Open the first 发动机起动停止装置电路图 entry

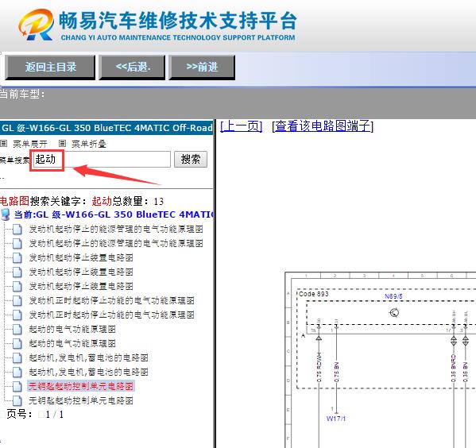tap(81, 257)
